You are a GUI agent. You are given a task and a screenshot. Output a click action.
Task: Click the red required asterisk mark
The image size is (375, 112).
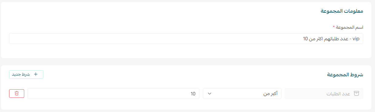(x=334, y=27)
